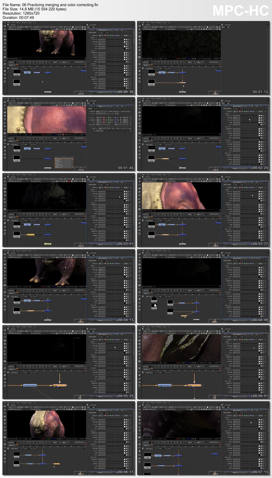Open Keyer nodes icon in 00:00:36 frame
Screen dimensions: 272x478
point(5,47)
